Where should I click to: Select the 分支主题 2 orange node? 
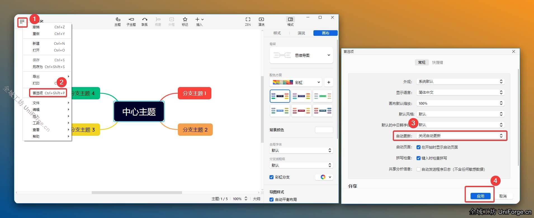(195, 130)
